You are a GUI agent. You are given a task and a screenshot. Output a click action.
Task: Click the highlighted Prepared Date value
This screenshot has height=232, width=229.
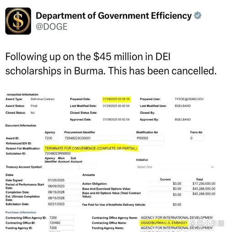[116, 99]
